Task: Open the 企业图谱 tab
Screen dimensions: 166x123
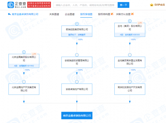Action: click(70, 14)
